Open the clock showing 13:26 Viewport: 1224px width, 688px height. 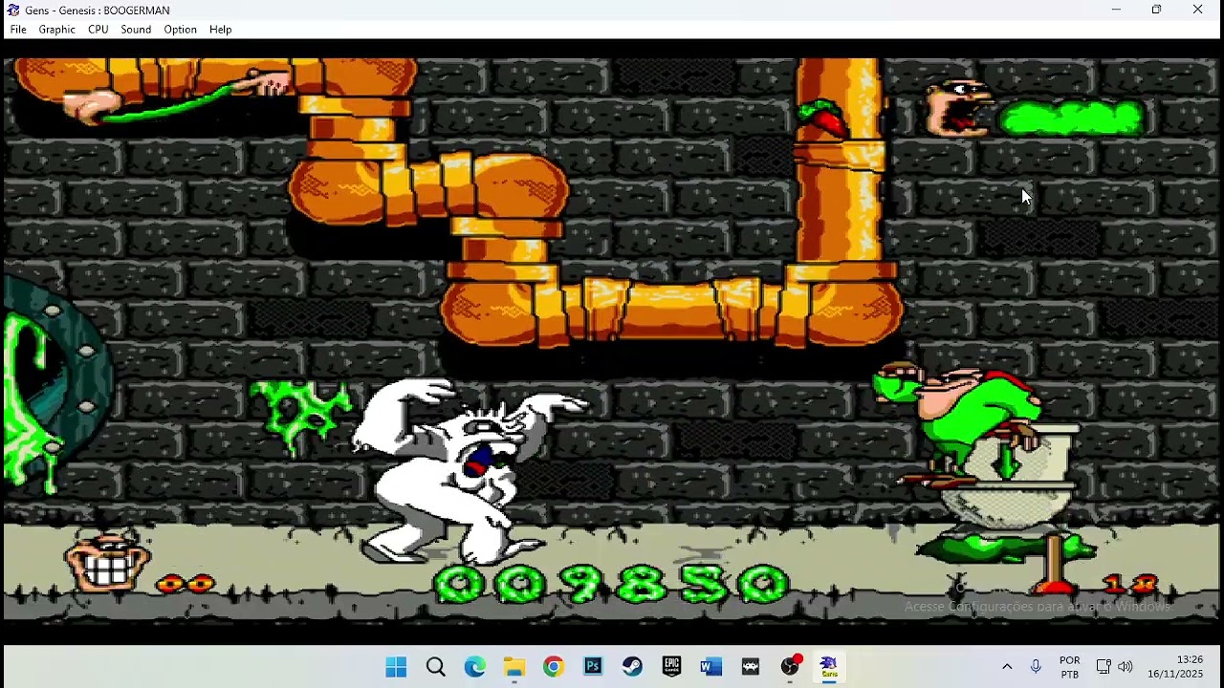point(1175,667)
